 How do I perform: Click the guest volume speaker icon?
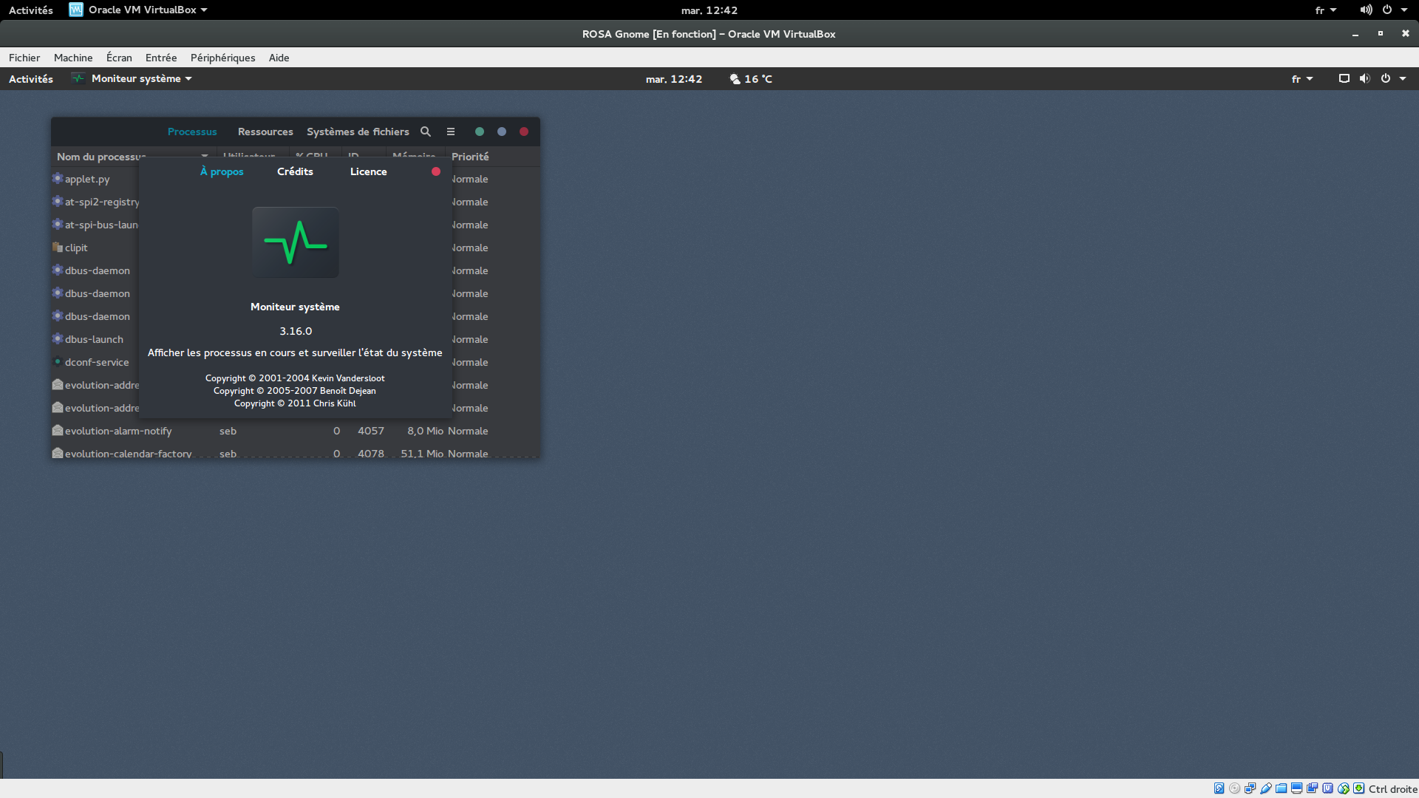pyautogui.click(x=1364, y=78)
